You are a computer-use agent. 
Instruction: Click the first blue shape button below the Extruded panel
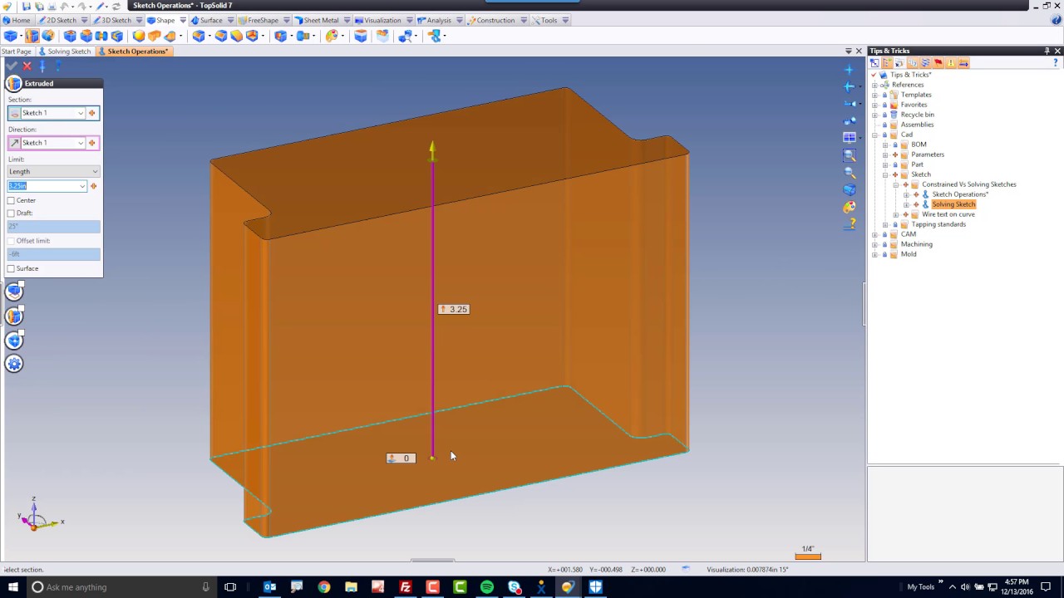pyautogui.click(x=14, y=291)
